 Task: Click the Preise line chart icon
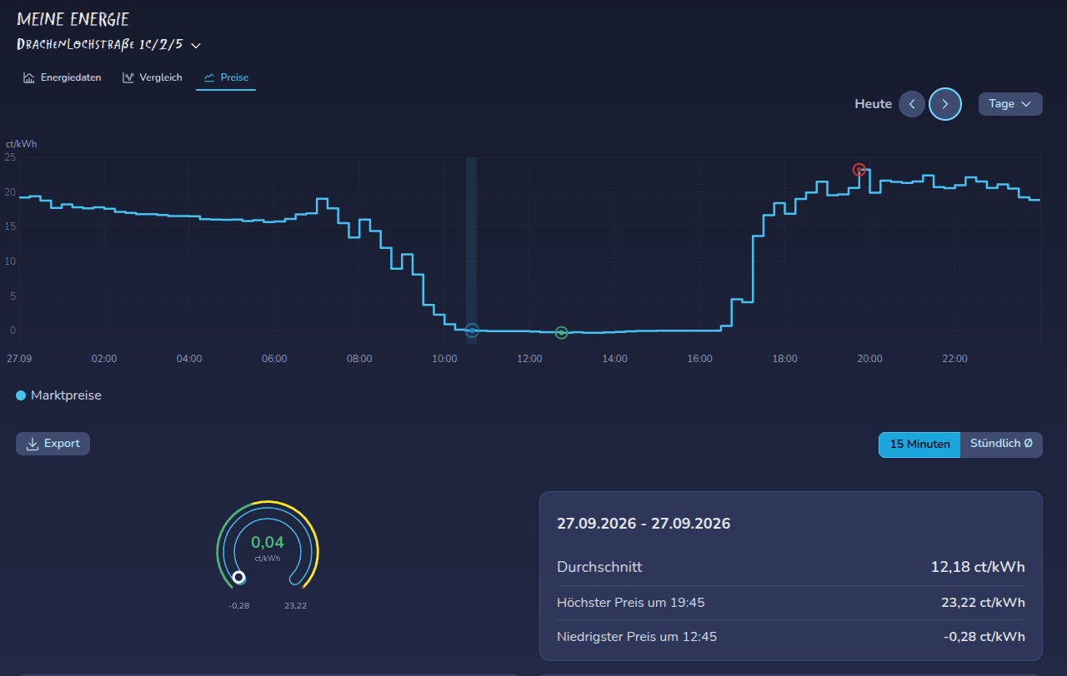pos(209,77)
